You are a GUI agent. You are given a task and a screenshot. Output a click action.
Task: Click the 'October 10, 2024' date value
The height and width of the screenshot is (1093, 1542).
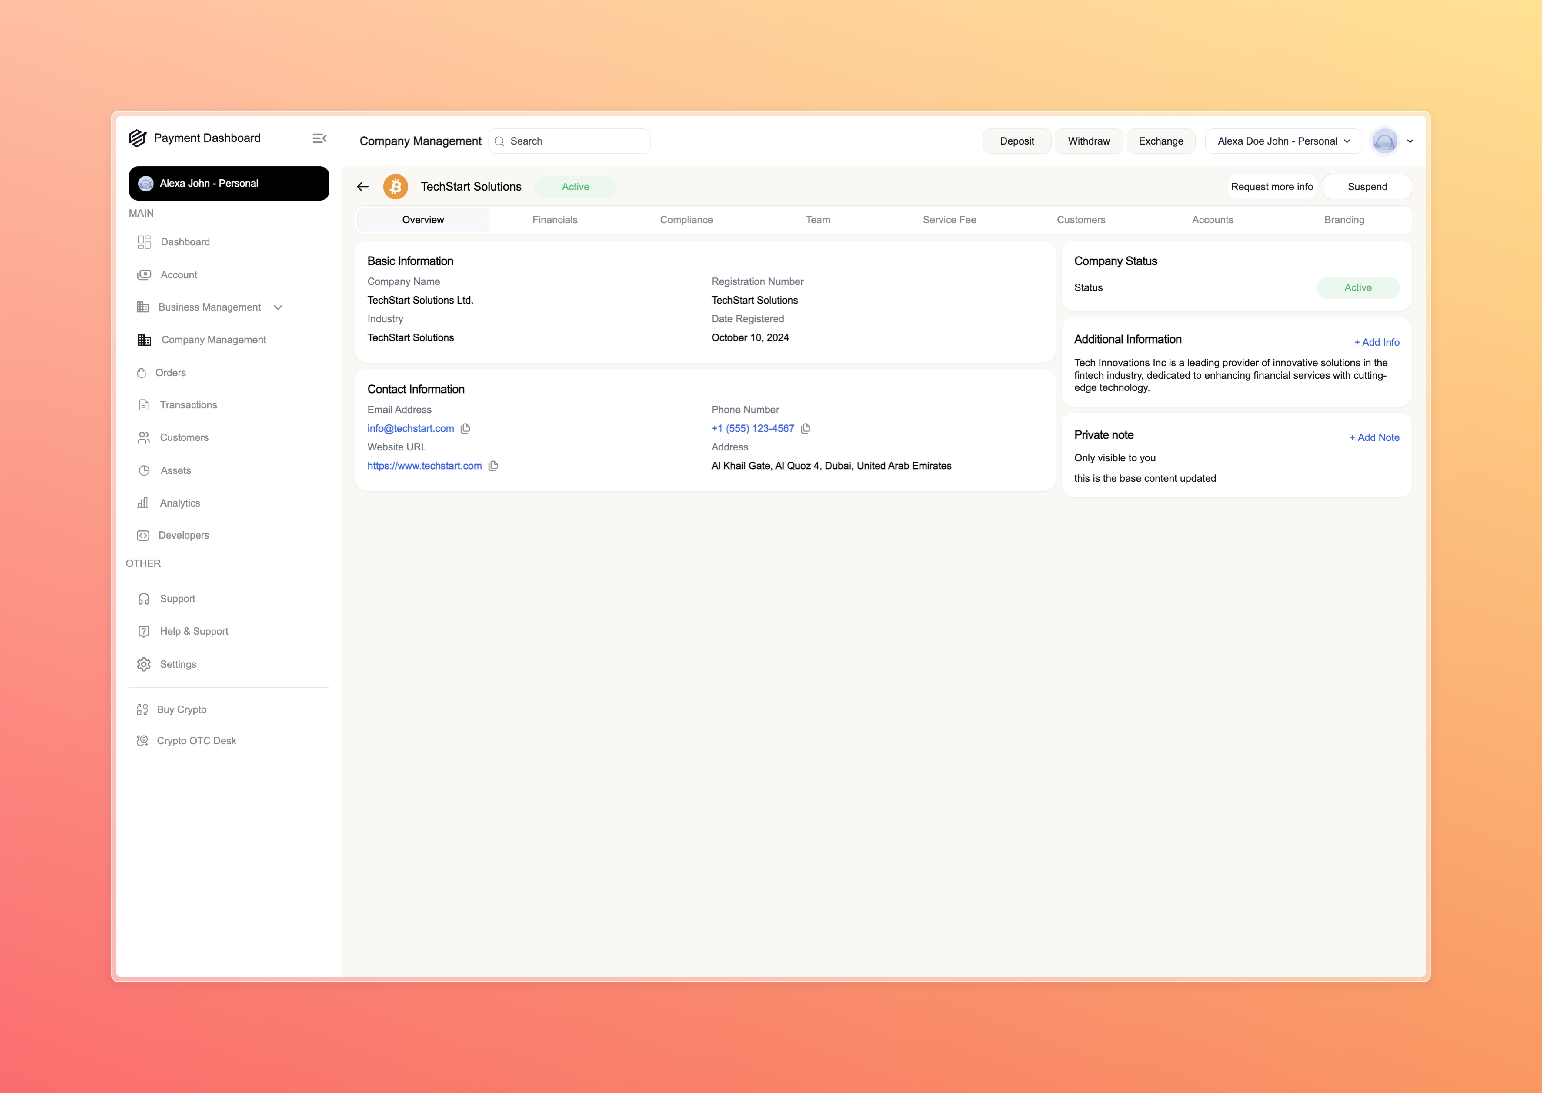point(750,338)
